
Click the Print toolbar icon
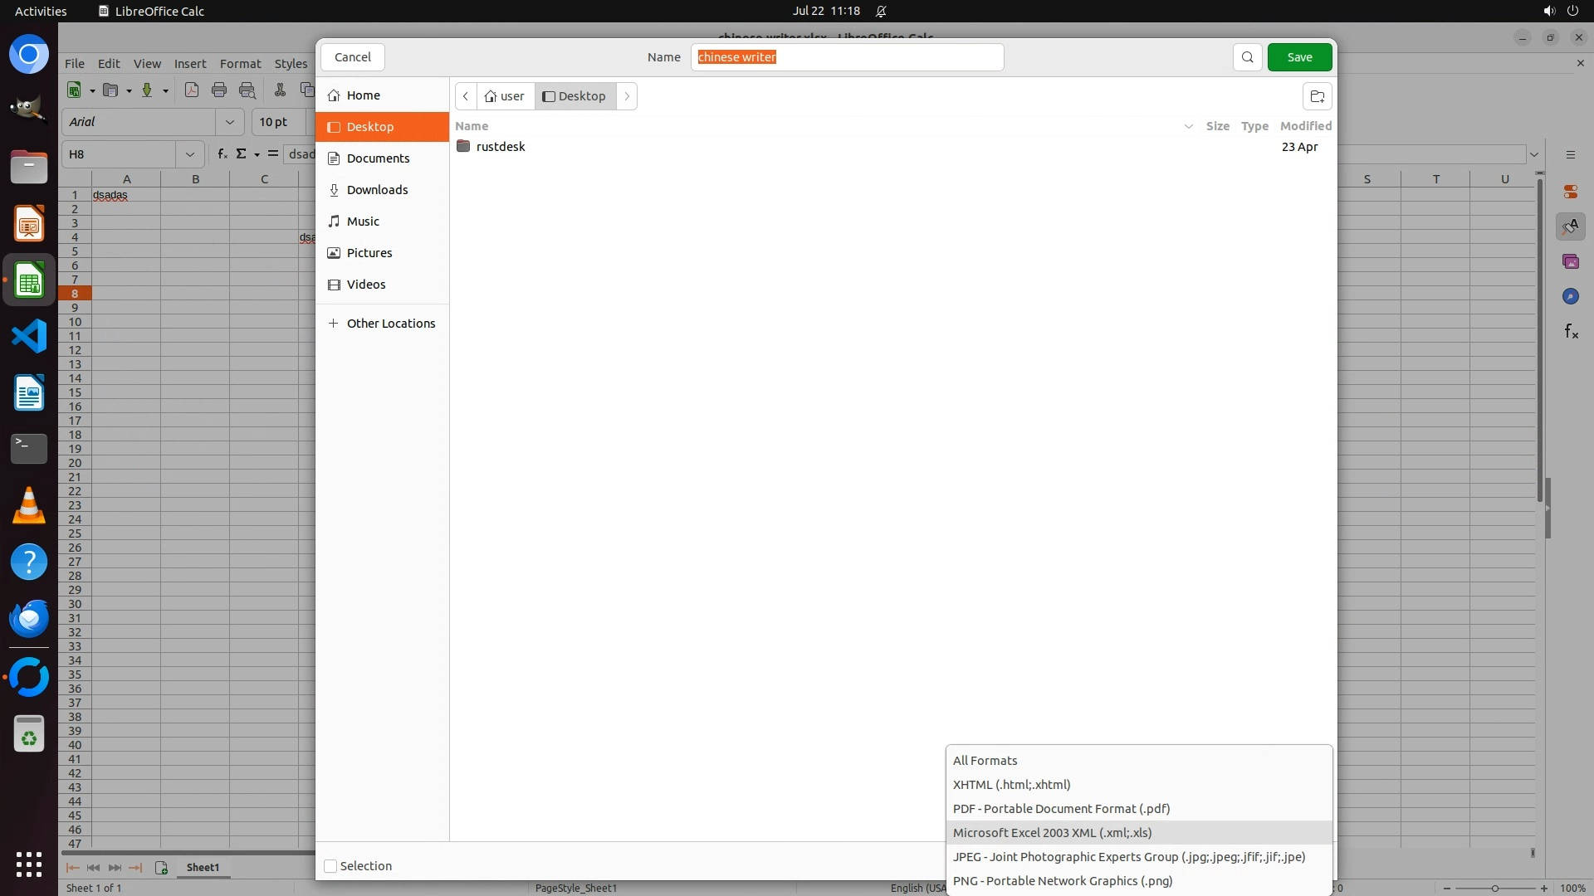tap(219, 90)
